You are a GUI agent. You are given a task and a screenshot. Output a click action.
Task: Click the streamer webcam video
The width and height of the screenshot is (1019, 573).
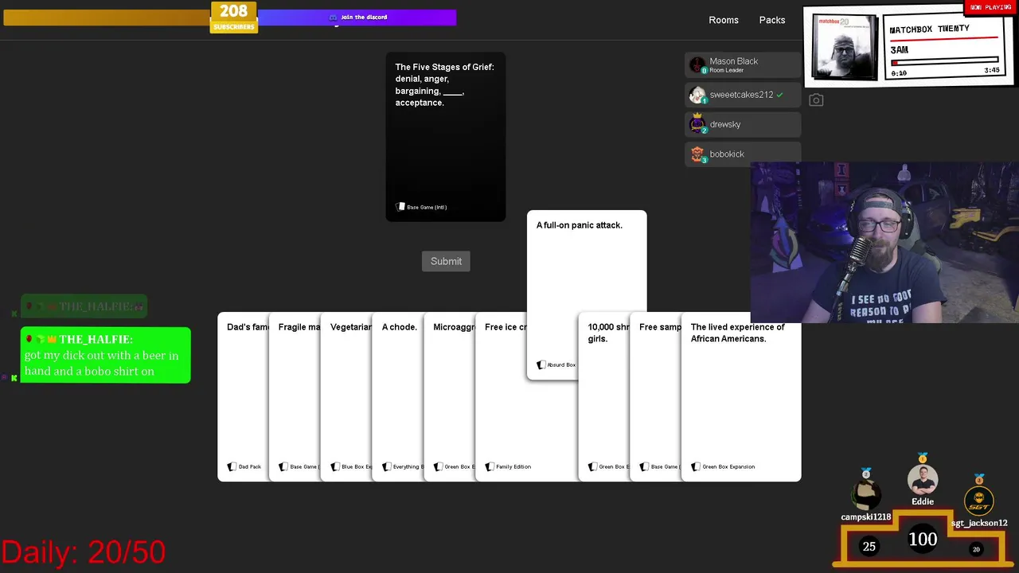tap(884, 243)
